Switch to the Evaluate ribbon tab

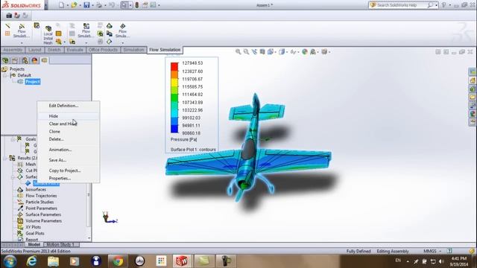point(75,50)
